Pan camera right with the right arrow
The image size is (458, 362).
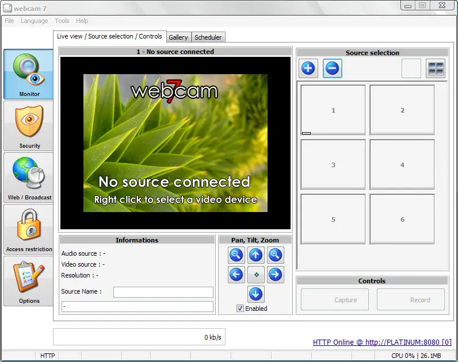[x=275, y=275]
